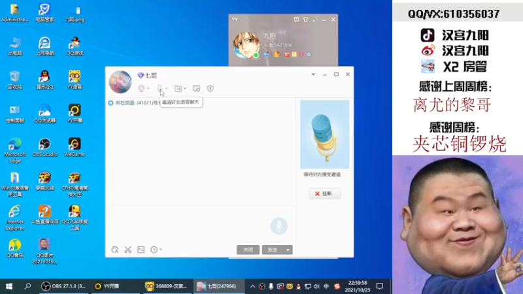Screen dimensions: 523x294
Task: Open 电脑管家 desktop shortcut
Action: 44,12
